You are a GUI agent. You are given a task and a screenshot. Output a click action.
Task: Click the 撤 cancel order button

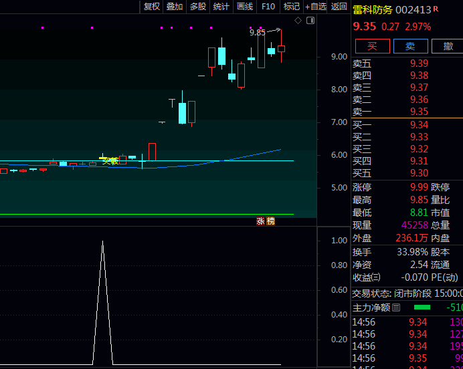pyautogui.click(x=448, y=46)
